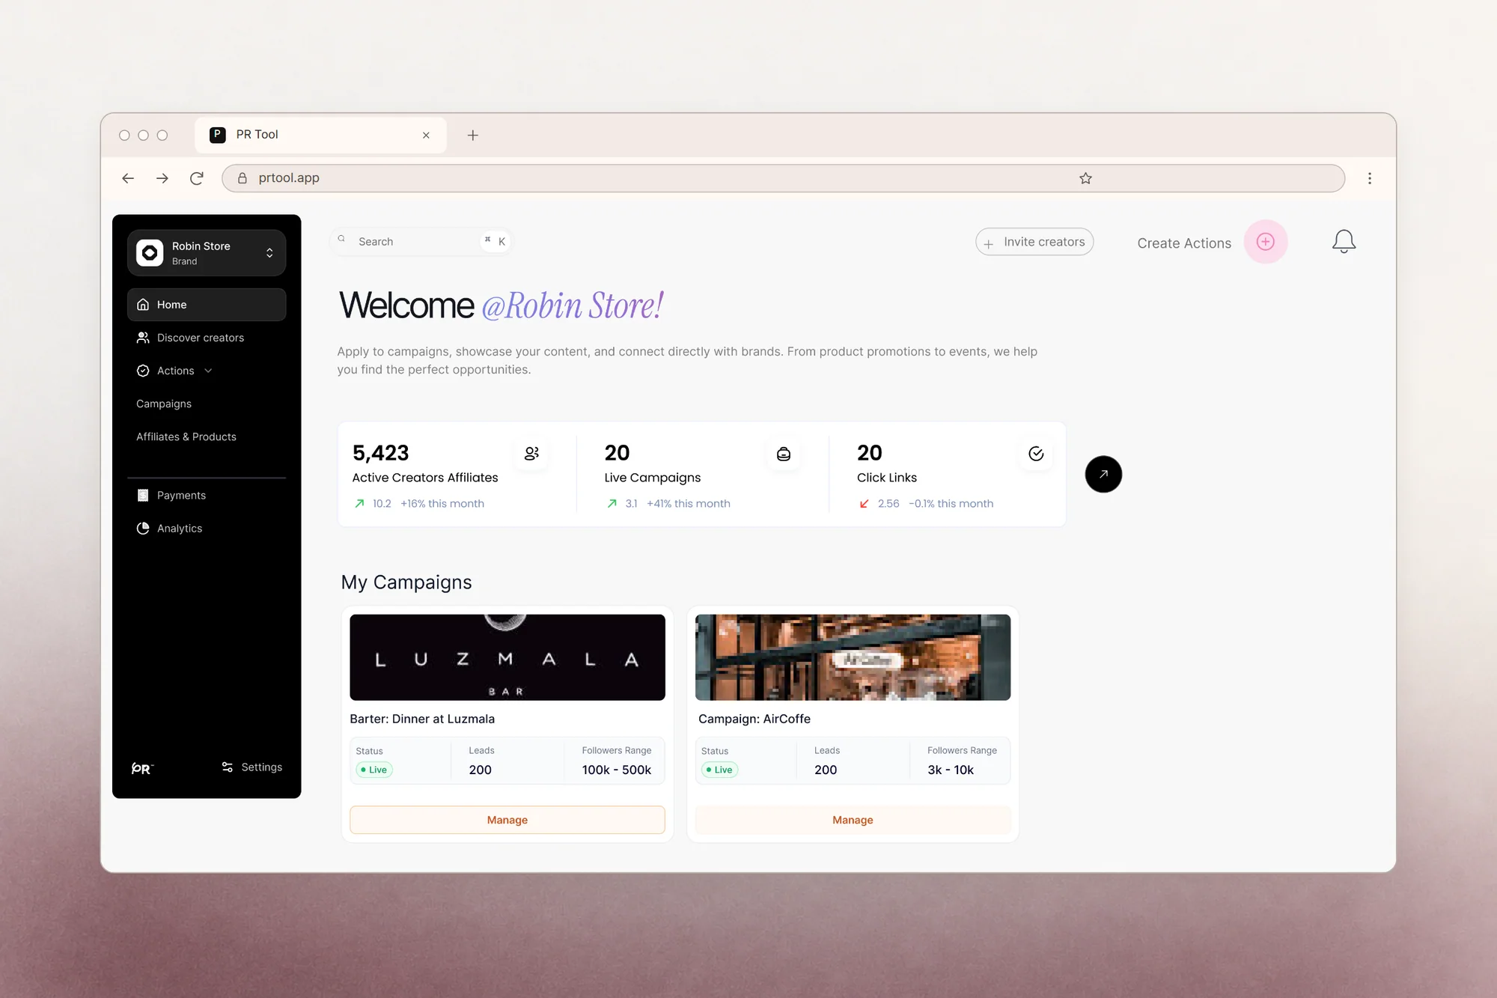This screenshot has height=998, width=1497.
Task: Click the '100k - 500k' followers range
Action: click(x=617, y=770)
